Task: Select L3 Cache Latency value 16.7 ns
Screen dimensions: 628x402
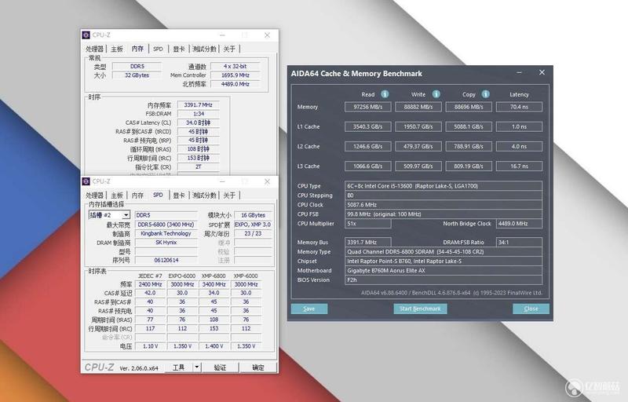Action: tap(519, 166)
